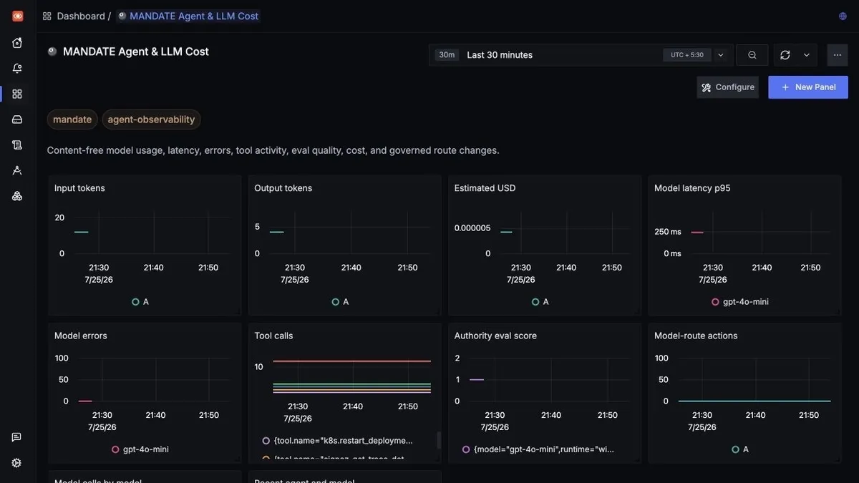Click the MANDATE Agent & LLM Cost page heading
This screenshot has height=483, width=859.
(136, 52)
